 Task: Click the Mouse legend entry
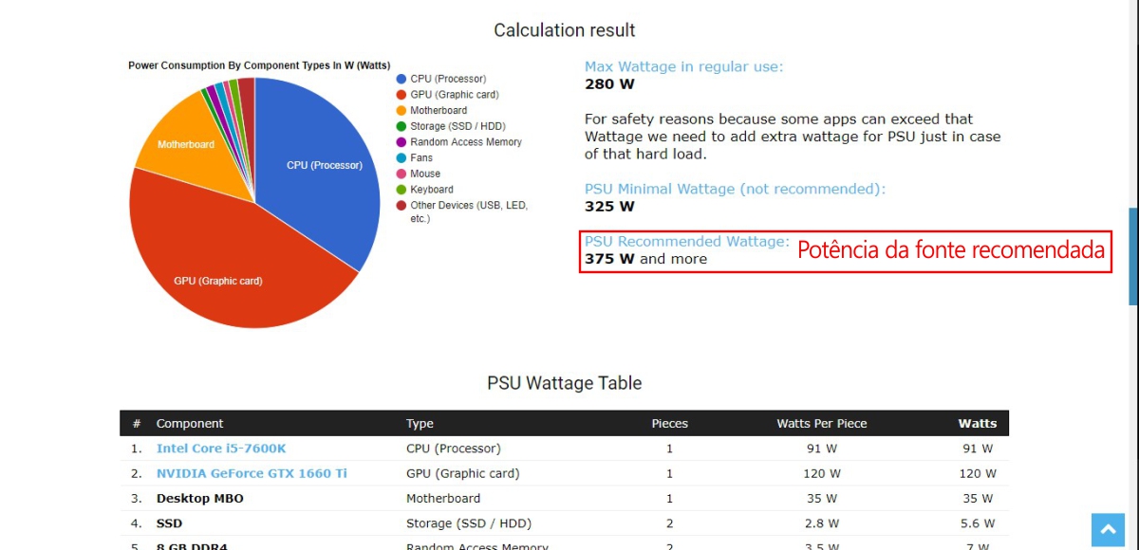[x=418, y=174]
